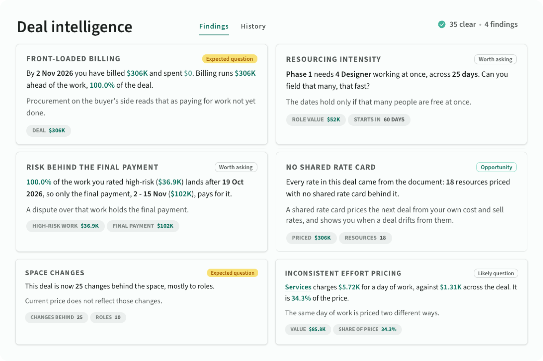Screen dimensions: 543x361
Task: Select the FINAL PAYMENT $102K chip
Action: (x=143, y=226)
